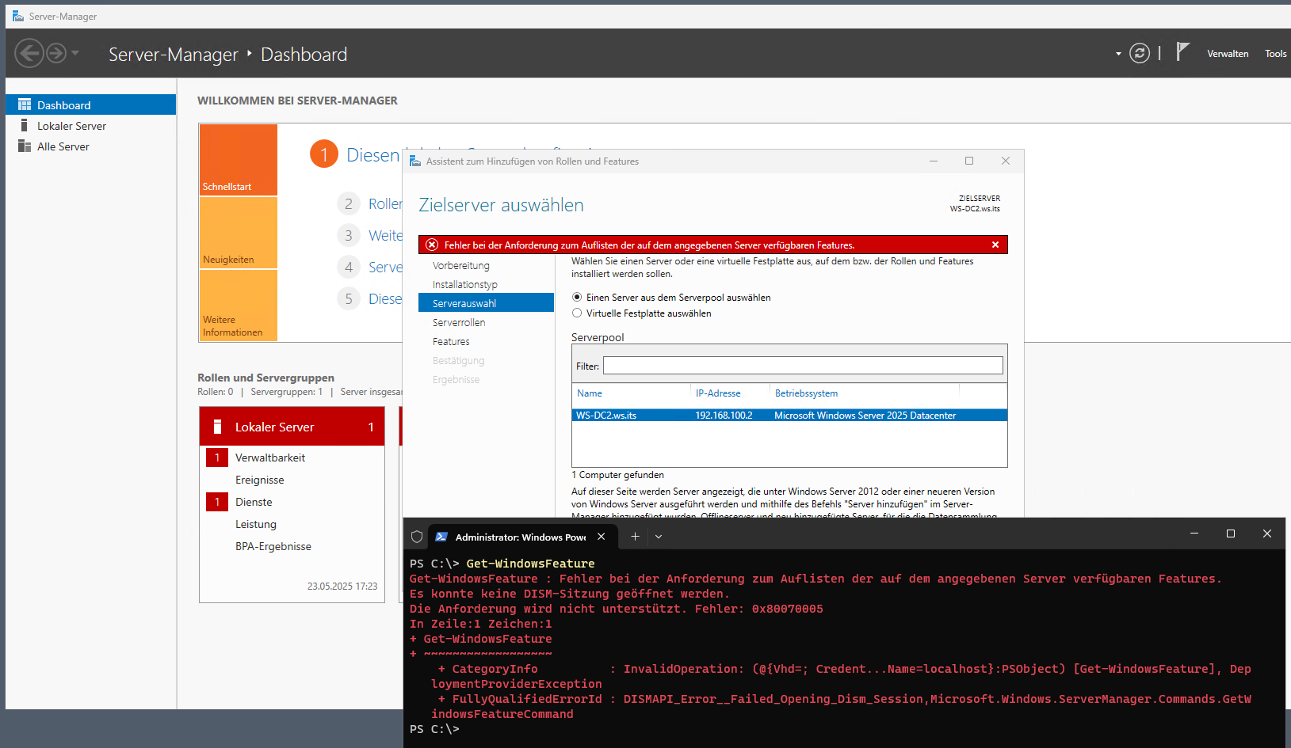1291x748 pixels.
Task: Click the quick start step 2 link
Action: point(385,204)
